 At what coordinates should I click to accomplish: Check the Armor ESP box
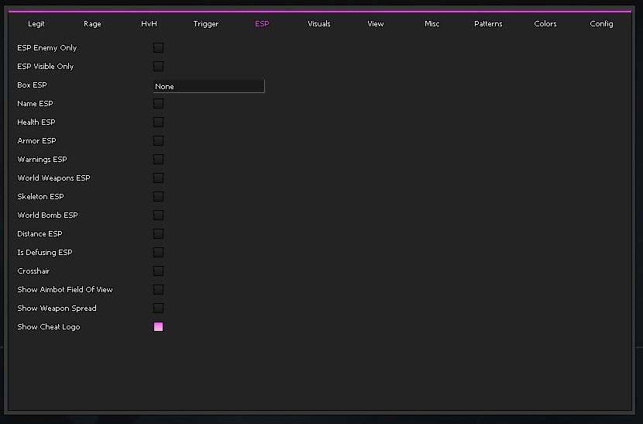(158, 141)
